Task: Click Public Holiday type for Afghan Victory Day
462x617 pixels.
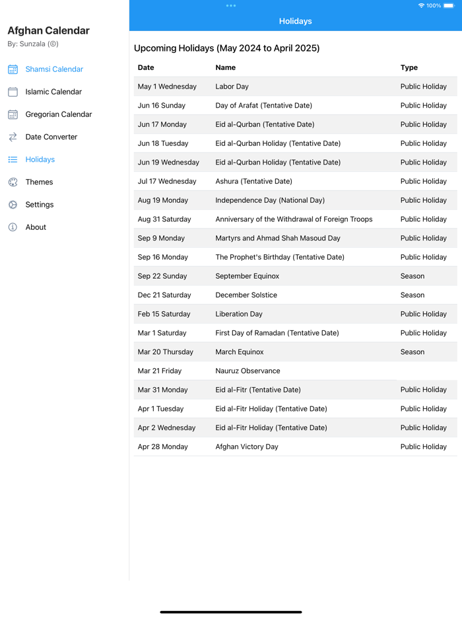Action: pyautogui.click(x=424, y=447)
